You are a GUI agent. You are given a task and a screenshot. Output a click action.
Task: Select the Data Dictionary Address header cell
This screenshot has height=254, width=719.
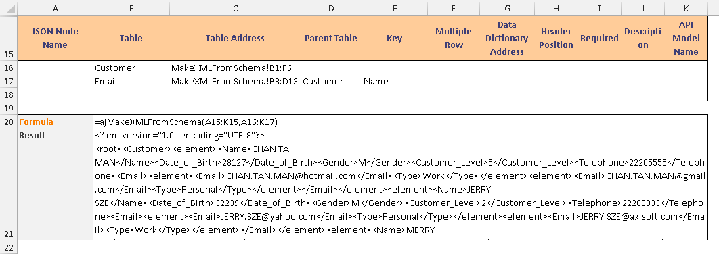[x=506, y=38]
